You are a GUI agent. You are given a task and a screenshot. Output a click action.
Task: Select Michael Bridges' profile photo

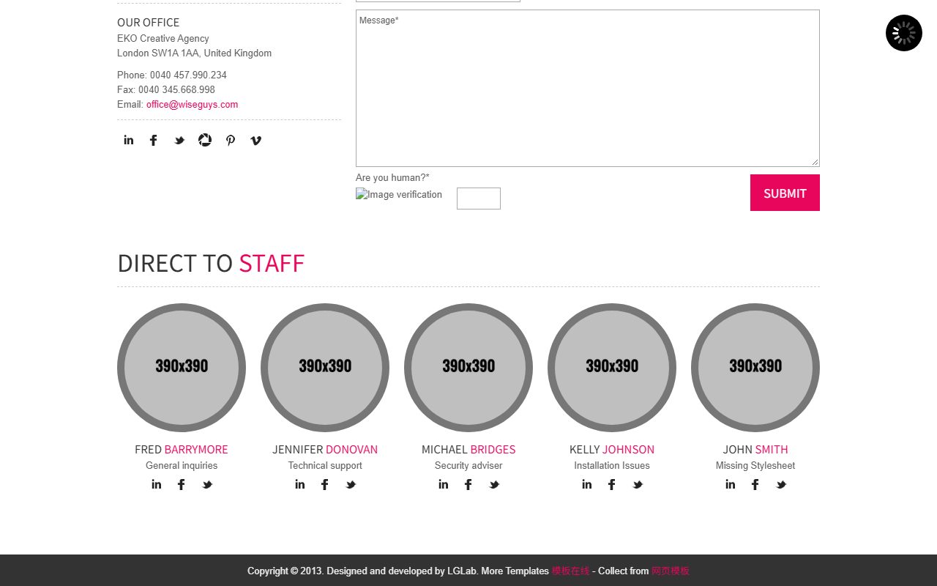[x=468, y=368]
